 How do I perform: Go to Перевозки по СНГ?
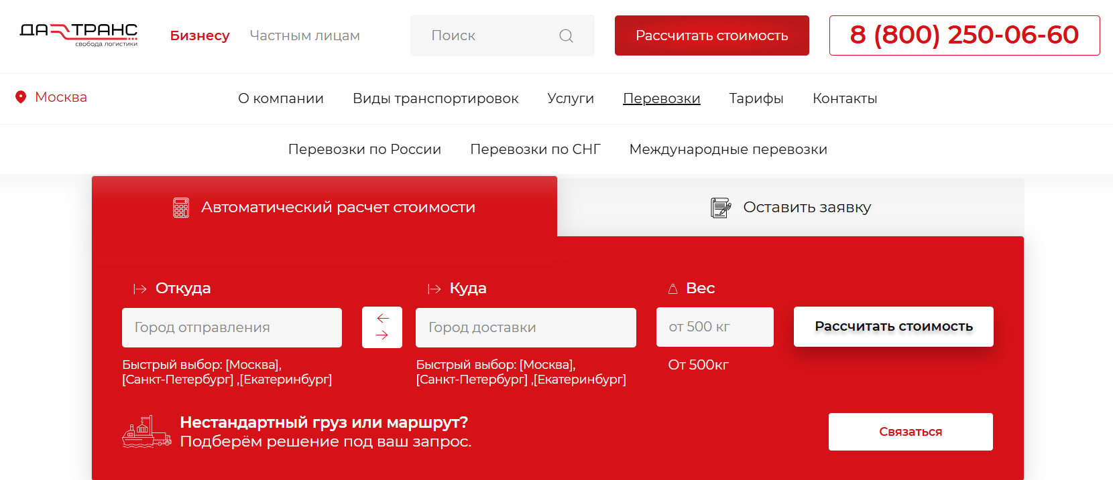coord(535,149)
